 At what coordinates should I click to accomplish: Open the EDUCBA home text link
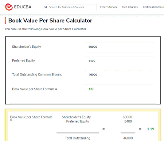click(23, 7)
